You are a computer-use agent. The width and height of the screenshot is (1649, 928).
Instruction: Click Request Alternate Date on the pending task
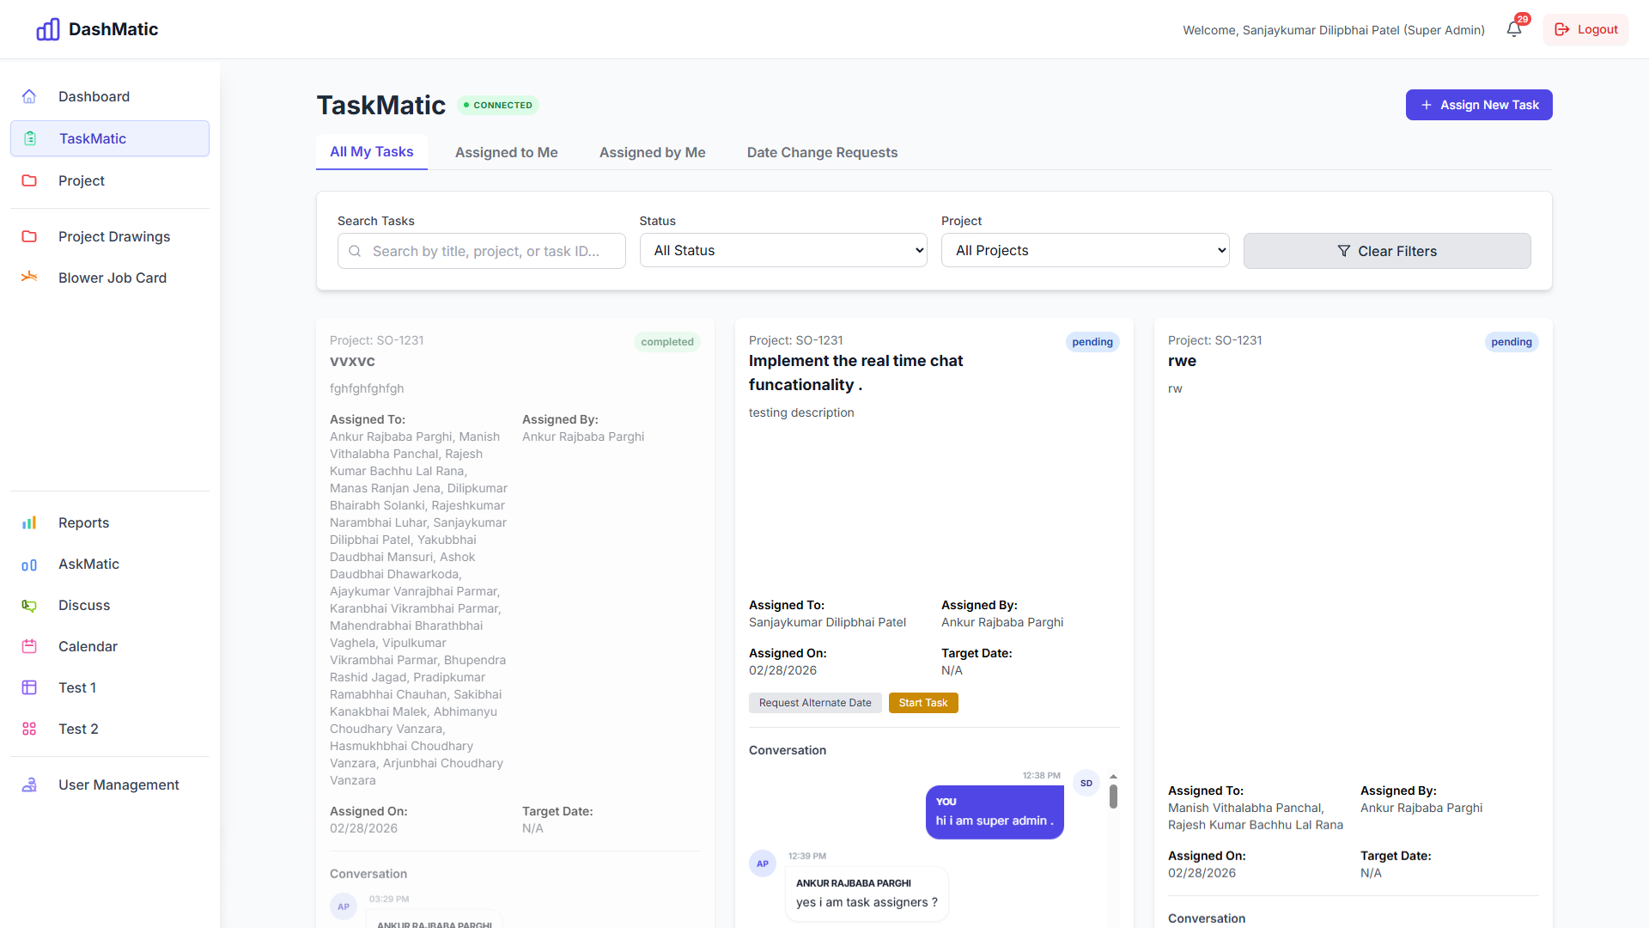tap(815, 702)
